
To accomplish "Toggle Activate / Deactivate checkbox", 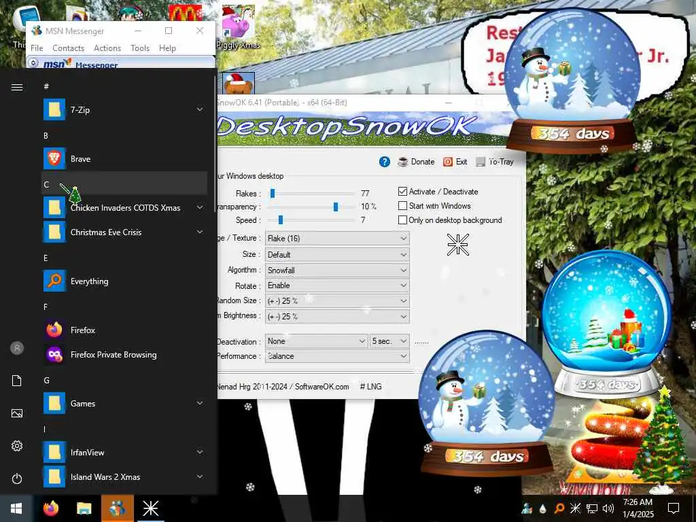I will [402, 191].
